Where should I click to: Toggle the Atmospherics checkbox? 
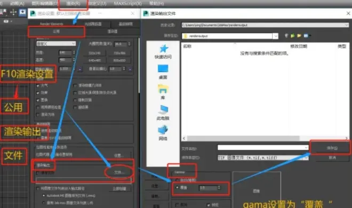(x=38, y=85)
